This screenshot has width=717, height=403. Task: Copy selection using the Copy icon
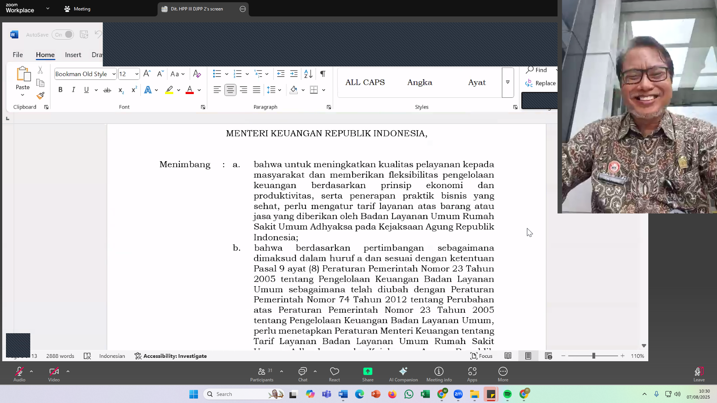pos(40,83)
